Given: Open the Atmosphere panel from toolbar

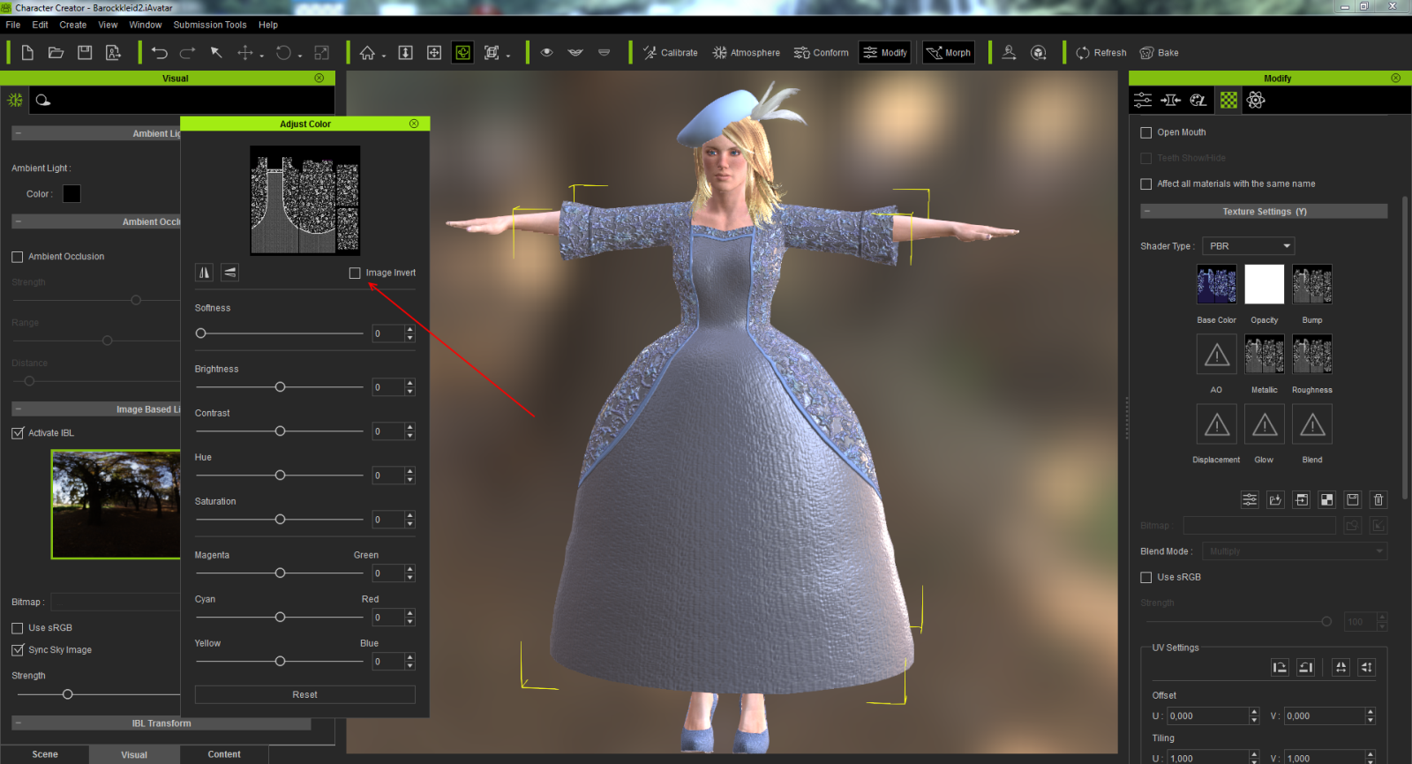Looking at the screenshot, I should click(746, 53).
